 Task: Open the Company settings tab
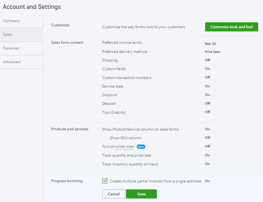[21, 21]
